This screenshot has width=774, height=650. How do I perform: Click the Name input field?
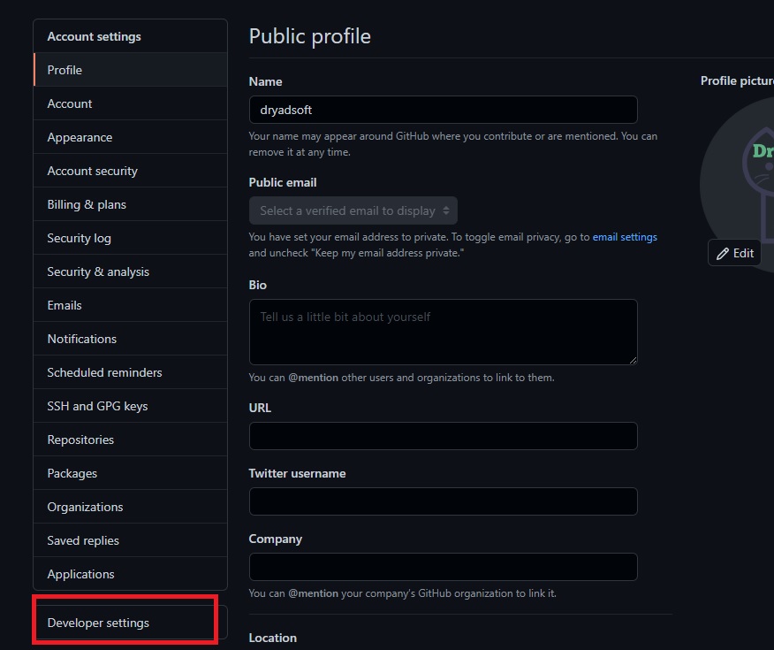pos(443,110)
